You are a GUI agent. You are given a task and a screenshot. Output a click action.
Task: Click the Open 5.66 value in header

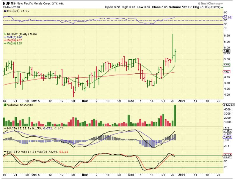pos(112,7)
